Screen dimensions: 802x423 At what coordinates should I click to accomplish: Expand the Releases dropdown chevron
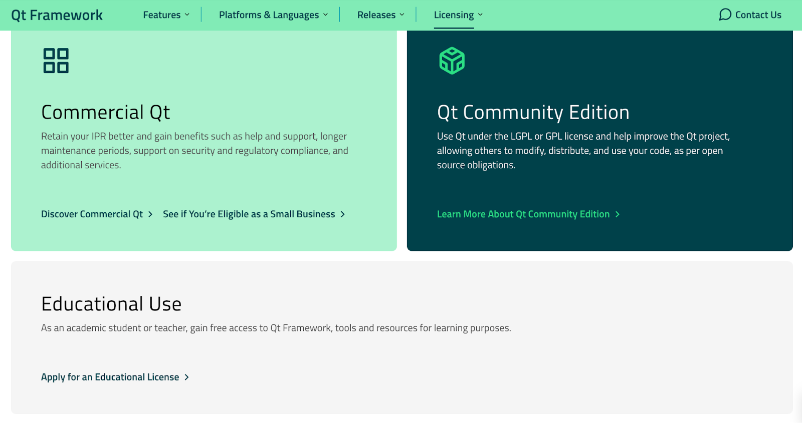point(402,15)
